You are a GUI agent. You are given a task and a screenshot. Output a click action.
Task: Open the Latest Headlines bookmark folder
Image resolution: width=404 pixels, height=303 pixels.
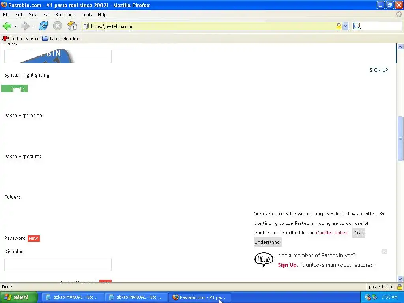click(62, 39)
